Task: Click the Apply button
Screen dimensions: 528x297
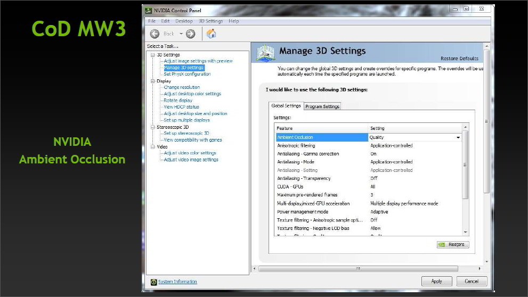Action: coord(436,281)
